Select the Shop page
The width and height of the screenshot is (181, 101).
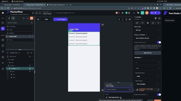click(20, 30)
